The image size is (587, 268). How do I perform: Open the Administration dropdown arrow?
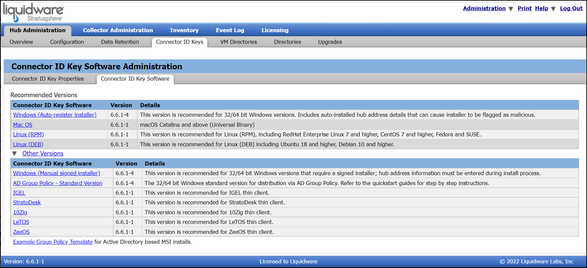511,9
